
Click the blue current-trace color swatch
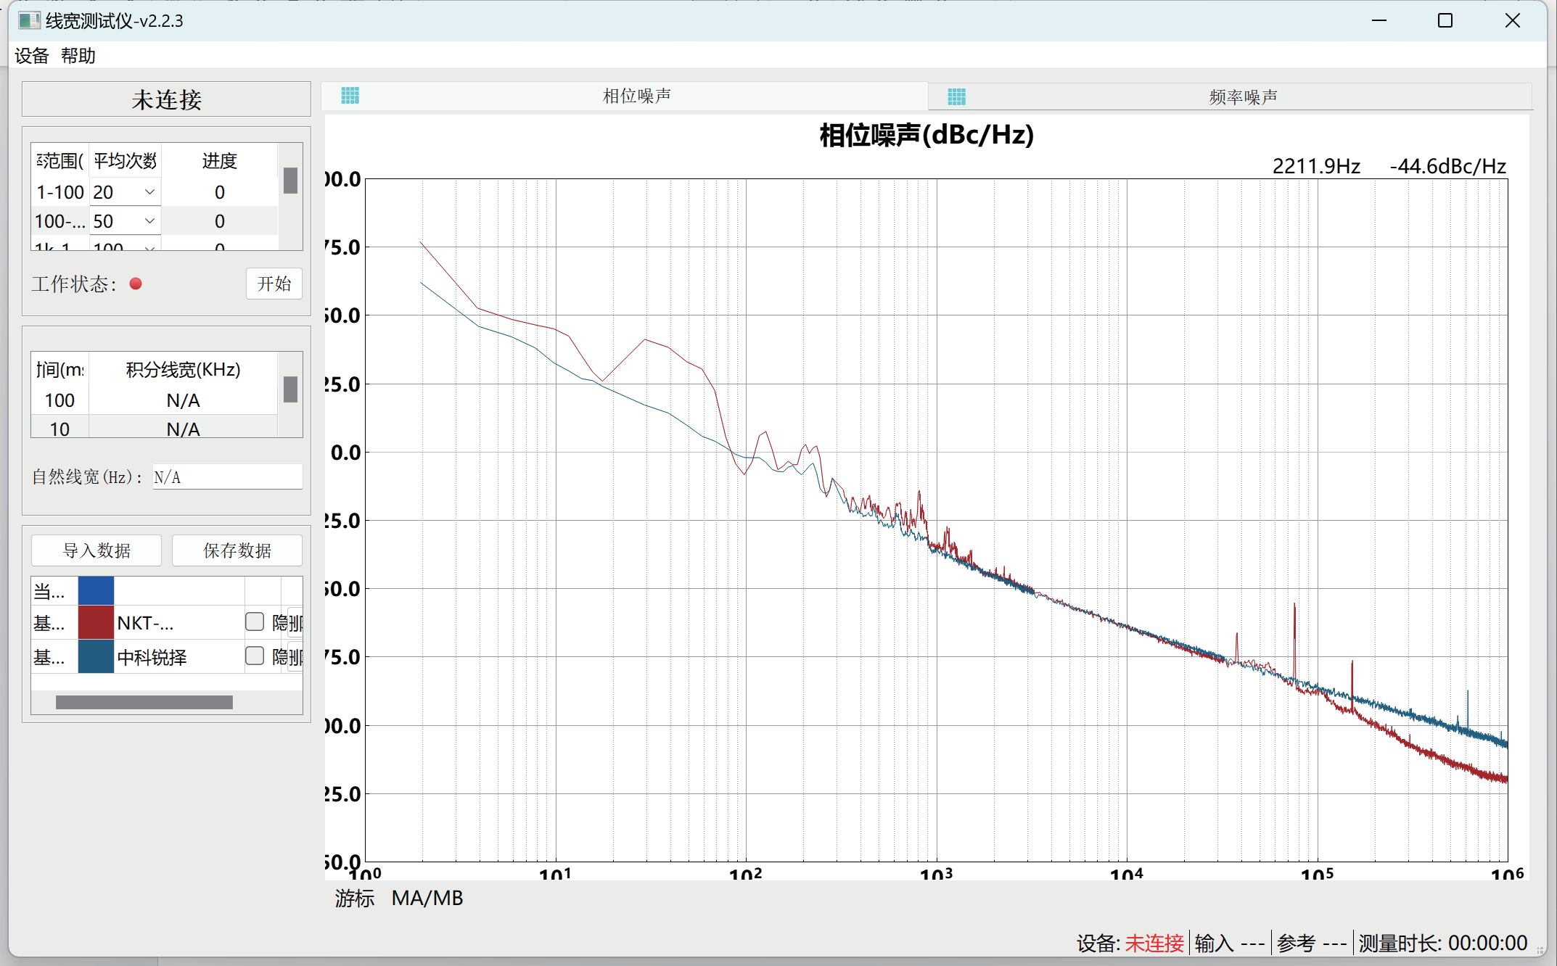96,591
